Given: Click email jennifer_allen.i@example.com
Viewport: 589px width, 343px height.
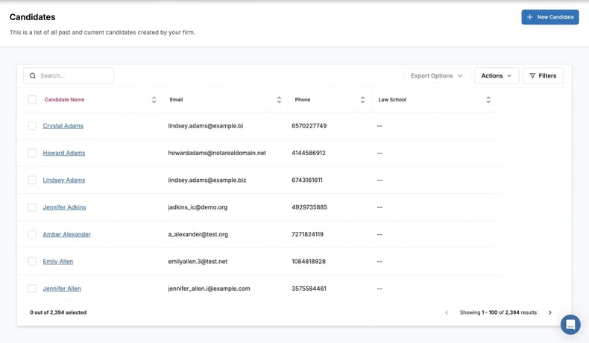Looking at the screenshot, I should [x=209, y=289].
